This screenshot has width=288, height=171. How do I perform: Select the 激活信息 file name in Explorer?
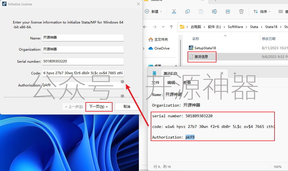click(x=201, y=57)
